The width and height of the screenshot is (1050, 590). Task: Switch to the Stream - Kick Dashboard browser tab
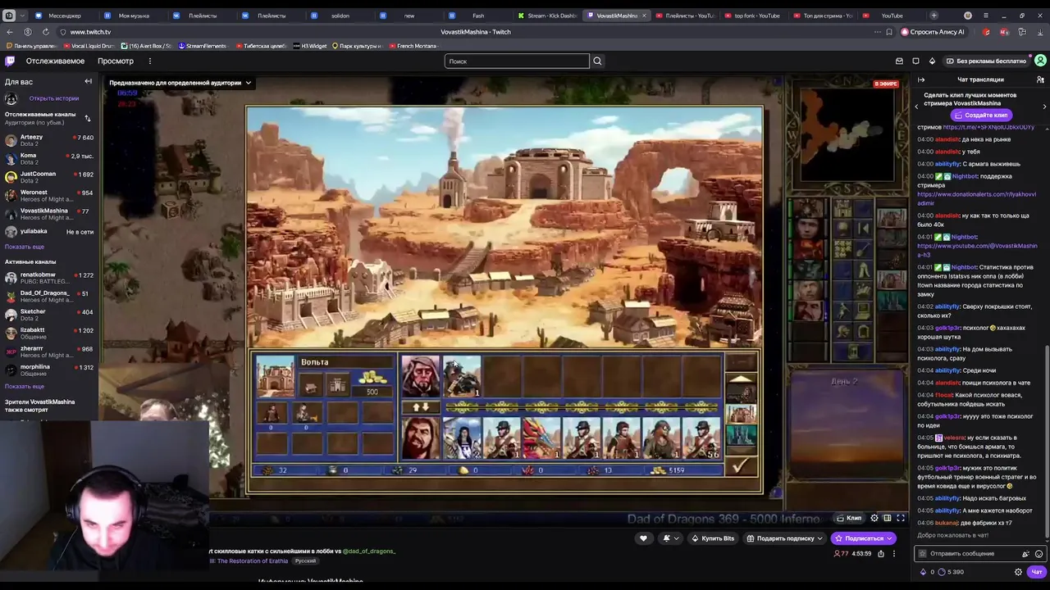pos(547,16)
